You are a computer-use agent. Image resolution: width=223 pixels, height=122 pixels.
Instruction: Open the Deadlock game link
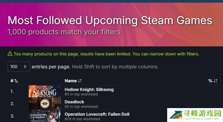coord(75,102)
